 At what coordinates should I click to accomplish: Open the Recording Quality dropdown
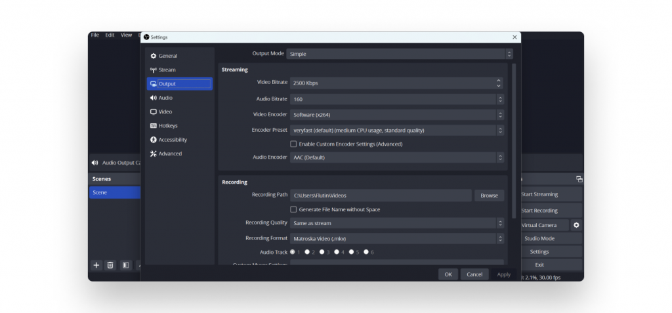click(397, 223)
